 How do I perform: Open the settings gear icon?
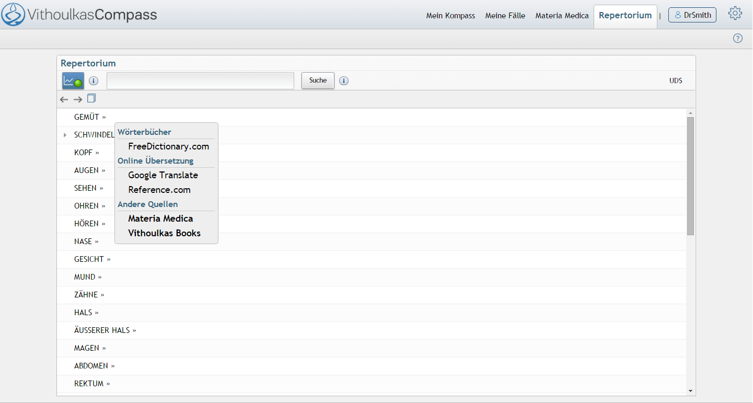click(735, 14)
